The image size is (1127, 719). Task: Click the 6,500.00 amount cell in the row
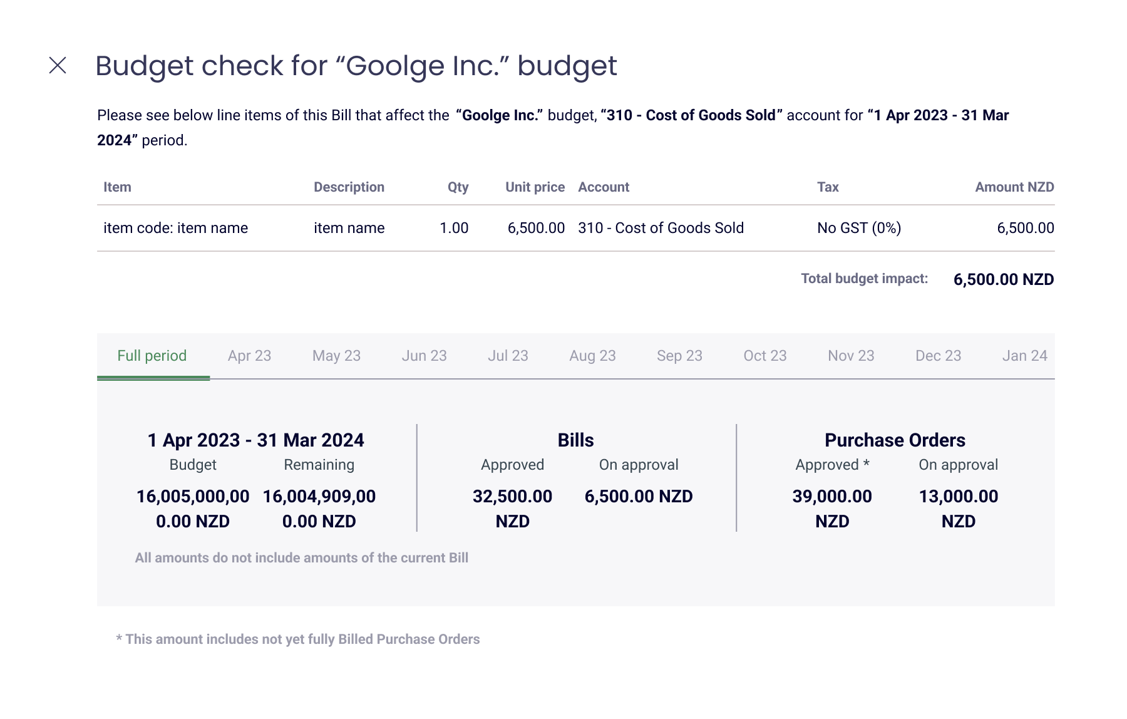pos(1026,228)
